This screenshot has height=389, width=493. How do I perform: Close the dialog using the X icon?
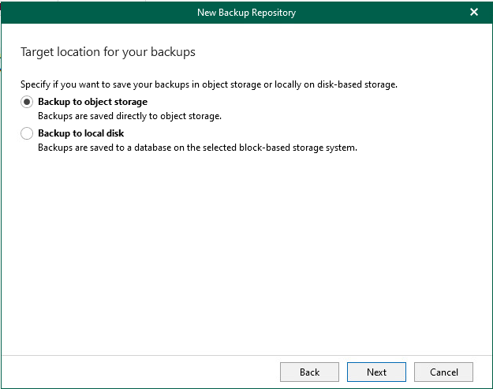(474, 12)
